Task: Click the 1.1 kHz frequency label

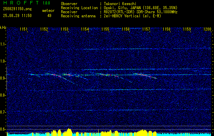Action: click(x=3, y=44)
